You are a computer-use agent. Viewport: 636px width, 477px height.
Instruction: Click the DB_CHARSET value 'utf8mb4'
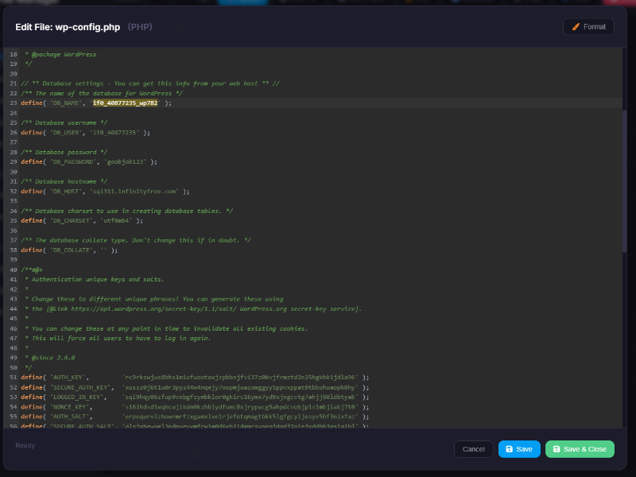[x=114, y=221]
